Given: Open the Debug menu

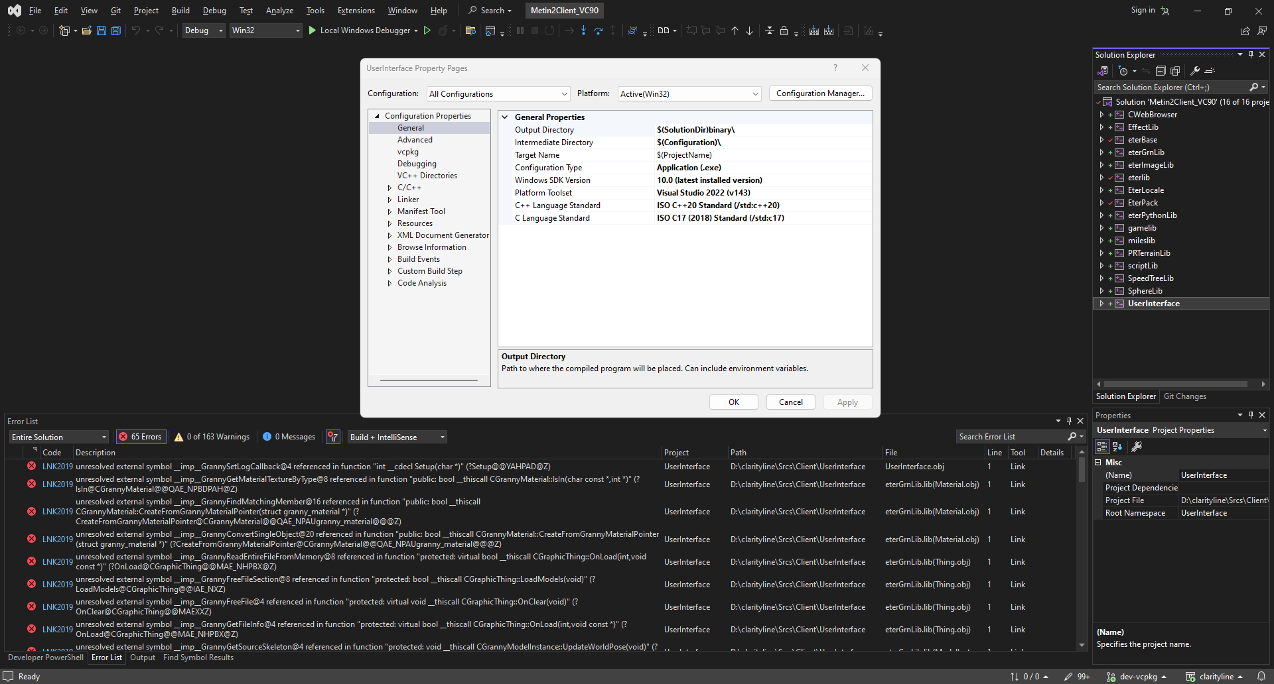Looking at the screenshot, I should 214,10.
